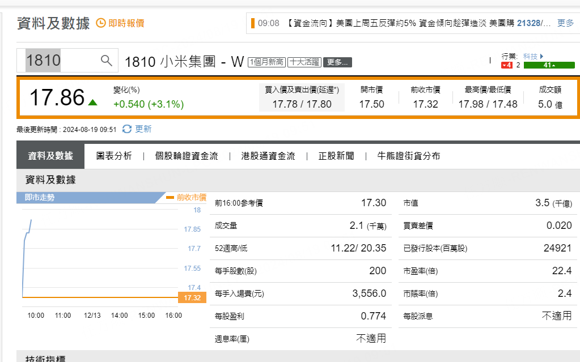Open the 更多... tag dropdown

click(337, 62)
